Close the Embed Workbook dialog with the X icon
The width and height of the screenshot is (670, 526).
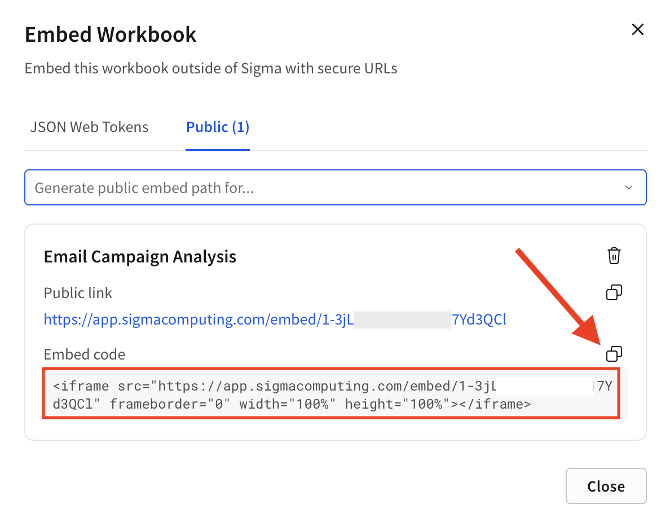[x=637, y=30]
